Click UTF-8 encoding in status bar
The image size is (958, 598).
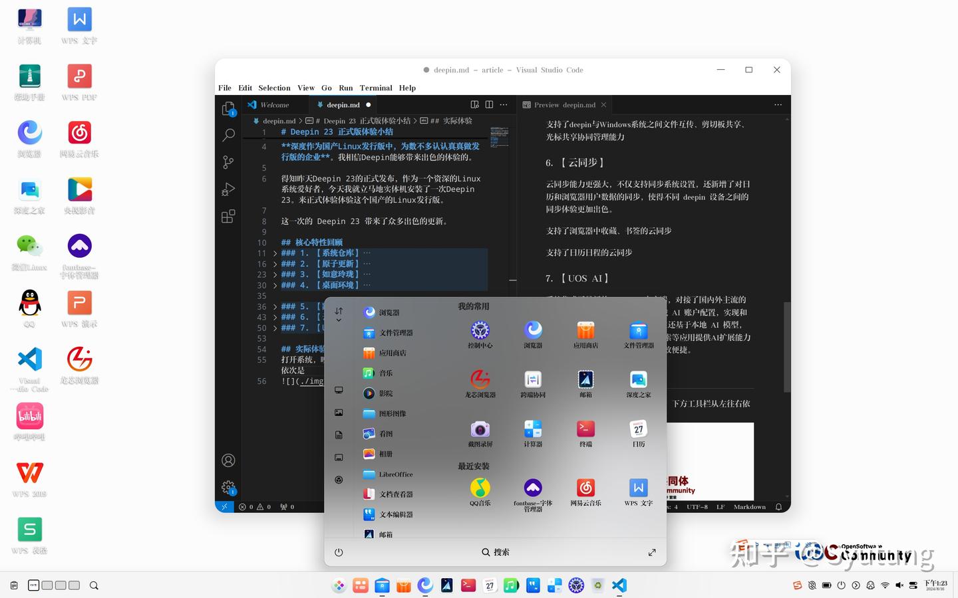coord(697,507)
